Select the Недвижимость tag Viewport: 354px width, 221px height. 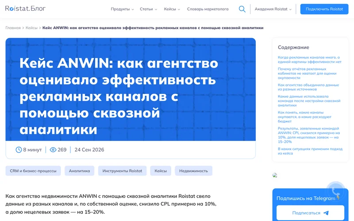click(193, 171)
